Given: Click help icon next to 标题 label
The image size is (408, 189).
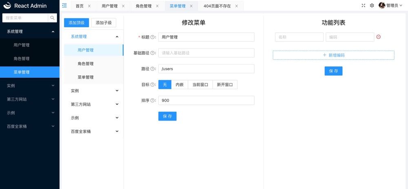Looking at the screenshot, I should click(153, 37).
